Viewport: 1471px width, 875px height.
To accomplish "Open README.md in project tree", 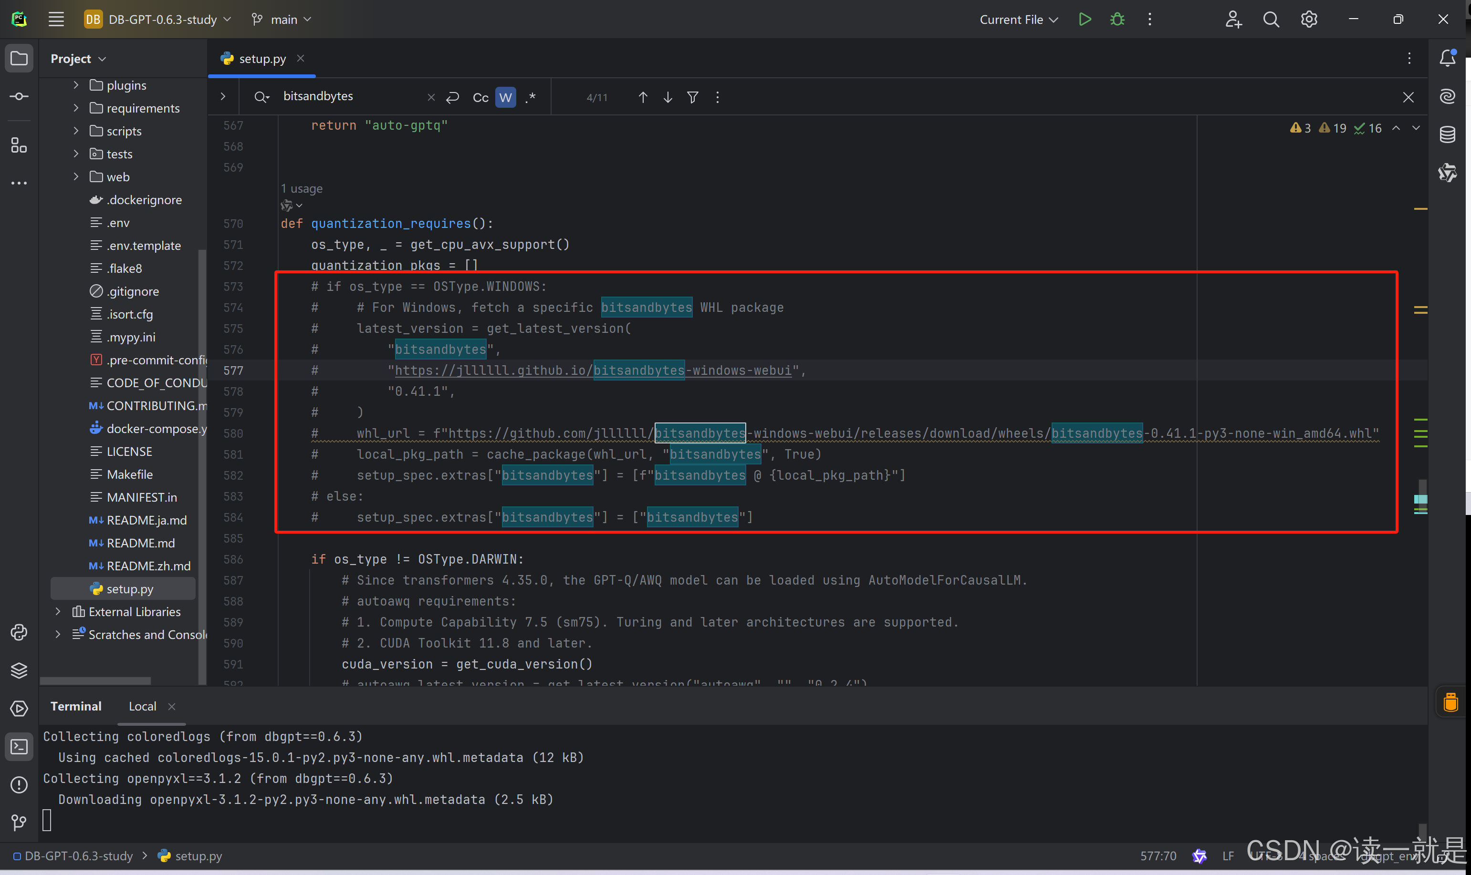I will coord(140,543).
